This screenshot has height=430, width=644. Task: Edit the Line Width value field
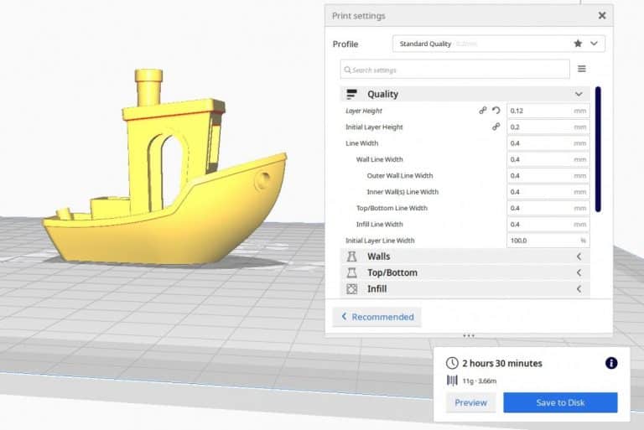pyautogui.click(x=548, y=143)
